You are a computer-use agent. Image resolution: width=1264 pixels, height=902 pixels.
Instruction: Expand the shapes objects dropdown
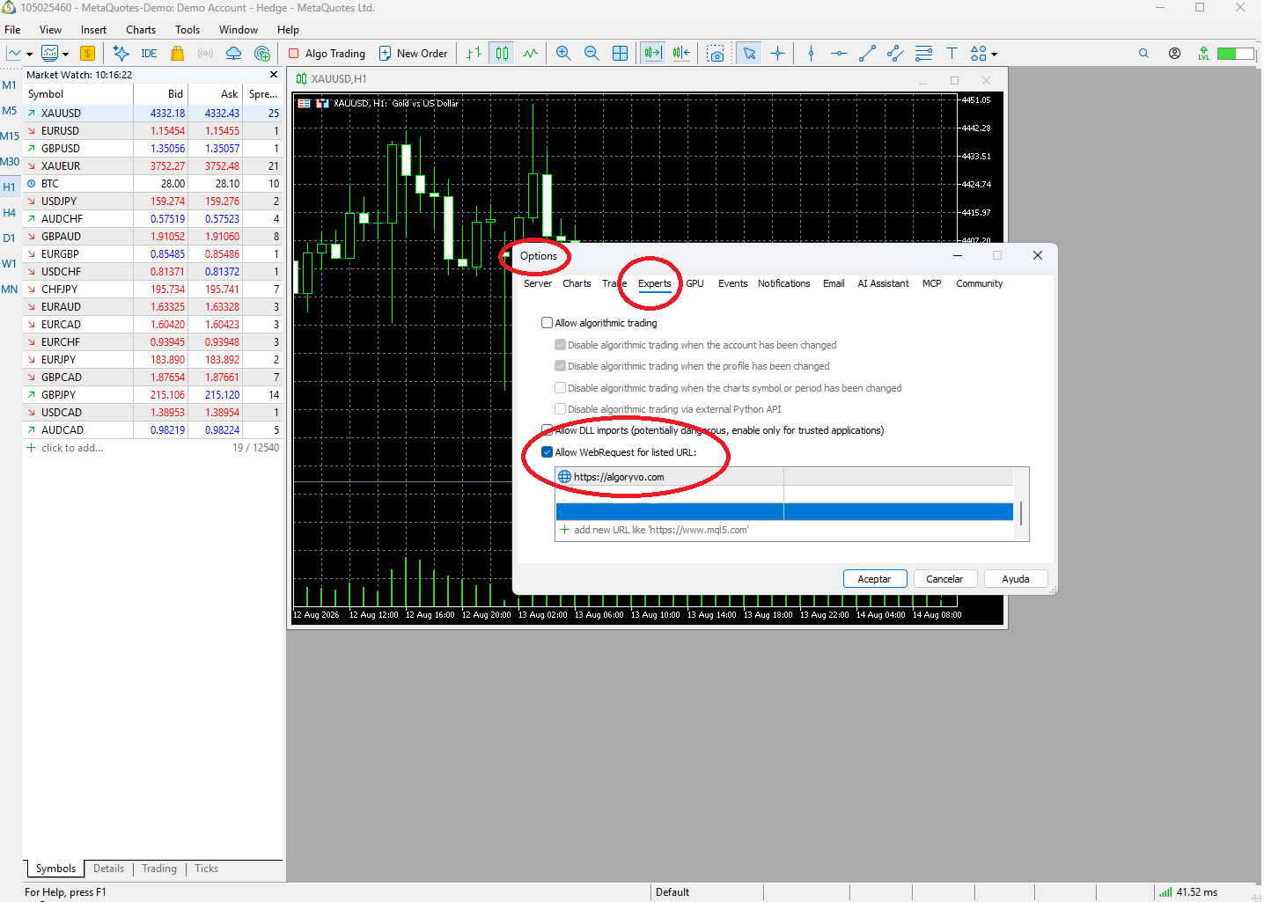[x=995, y=55]
